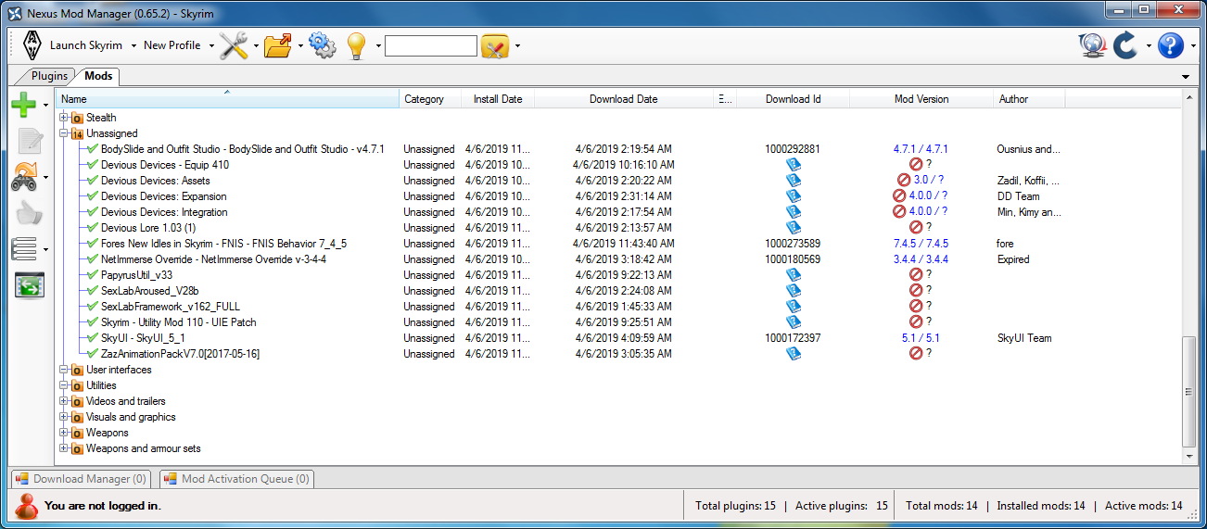Select the Weapons and armour sets category
This screenshot has width=1207, height=529.
tap(144, 448)
